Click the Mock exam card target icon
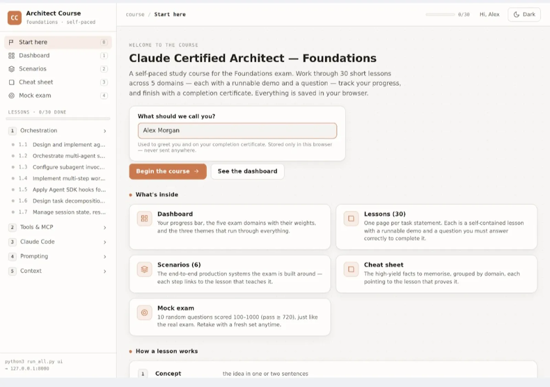Screen dimensions: 550x387 click(x=144, y=313)
